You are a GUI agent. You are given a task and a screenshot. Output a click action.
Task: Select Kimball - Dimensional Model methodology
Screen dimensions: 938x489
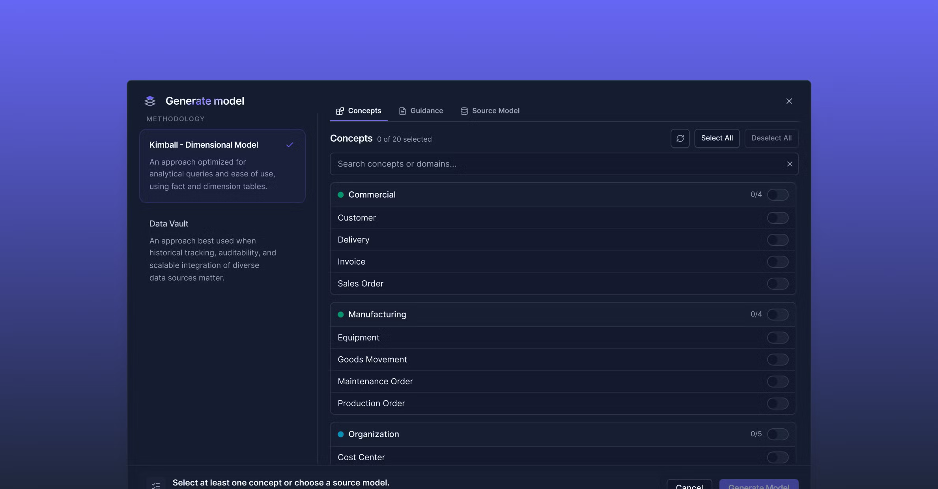click(x=222, y=166)
